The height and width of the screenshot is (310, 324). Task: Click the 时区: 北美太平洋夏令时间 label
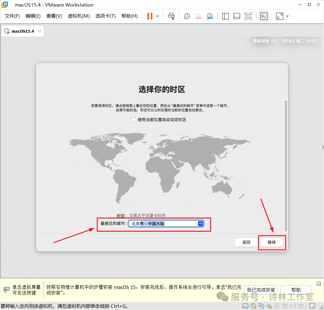141,216
